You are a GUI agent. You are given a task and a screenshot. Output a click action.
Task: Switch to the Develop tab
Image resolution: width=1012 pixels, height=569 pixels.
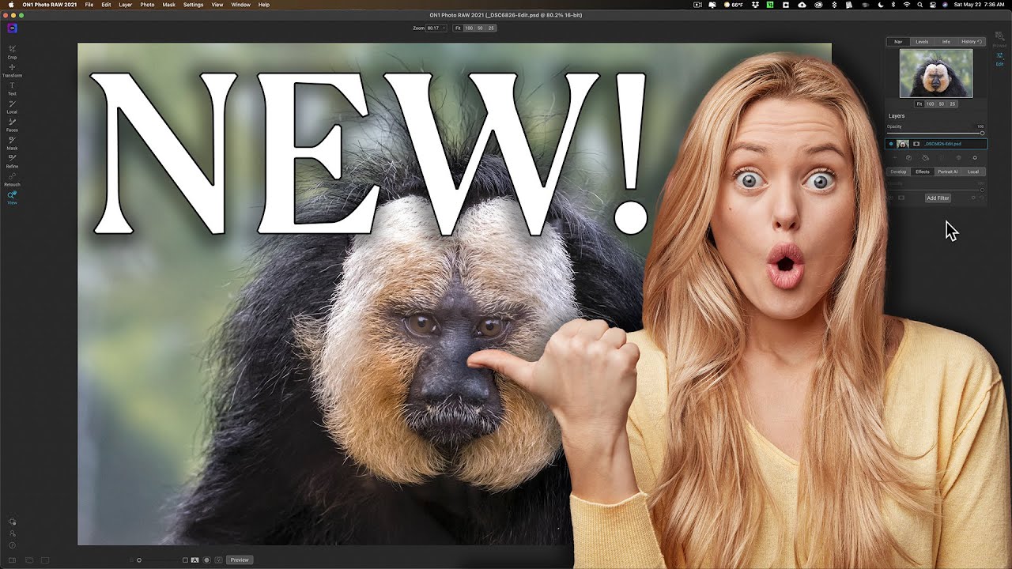click(x=898, y=171)
